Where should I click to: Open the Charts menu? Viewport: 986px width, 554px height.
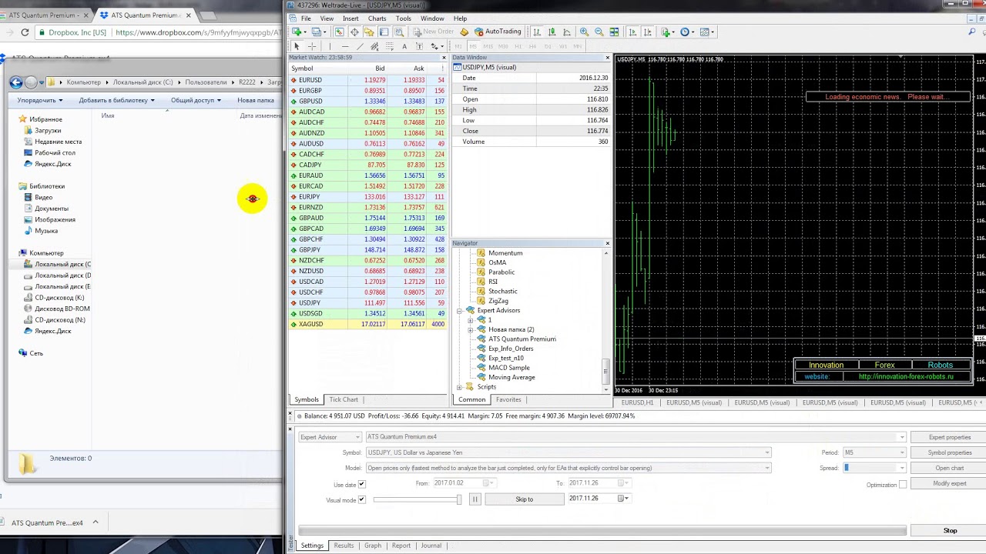(x=377, y=18)
